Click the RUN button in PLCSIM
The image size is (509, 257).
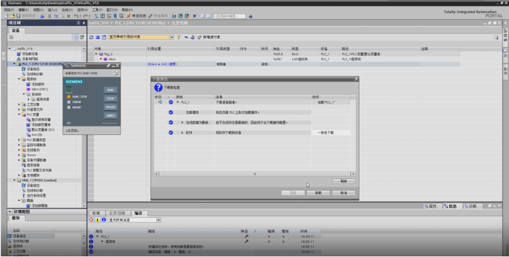[111, 90]
